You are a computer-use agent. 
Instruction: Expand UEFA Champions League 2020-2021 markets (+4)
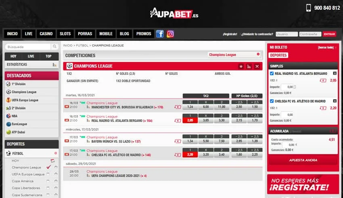[144, 176]
